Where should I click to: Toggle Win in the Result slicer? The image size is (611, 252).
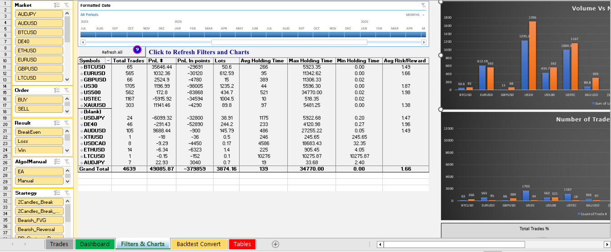click(39, 150)
